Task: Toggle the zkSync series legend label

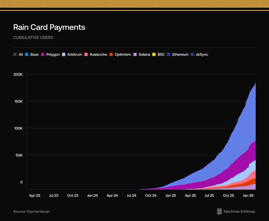Action: (202, 55)
